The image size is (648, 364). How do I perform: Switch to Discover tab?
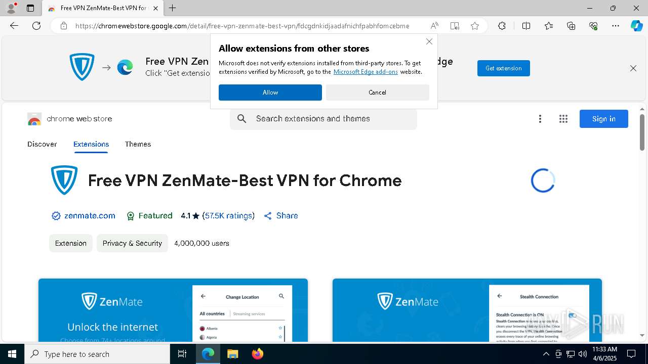click(42, 144)
